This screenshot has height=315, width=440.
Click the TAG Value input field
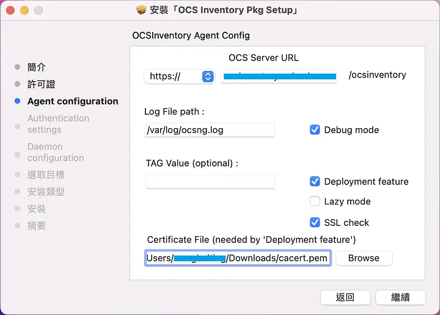tap(210, 181)
